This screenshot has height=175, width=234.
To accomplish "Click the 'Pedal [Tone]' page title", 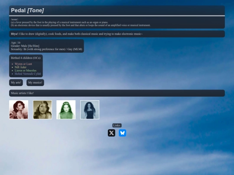I will pos(27,10).
